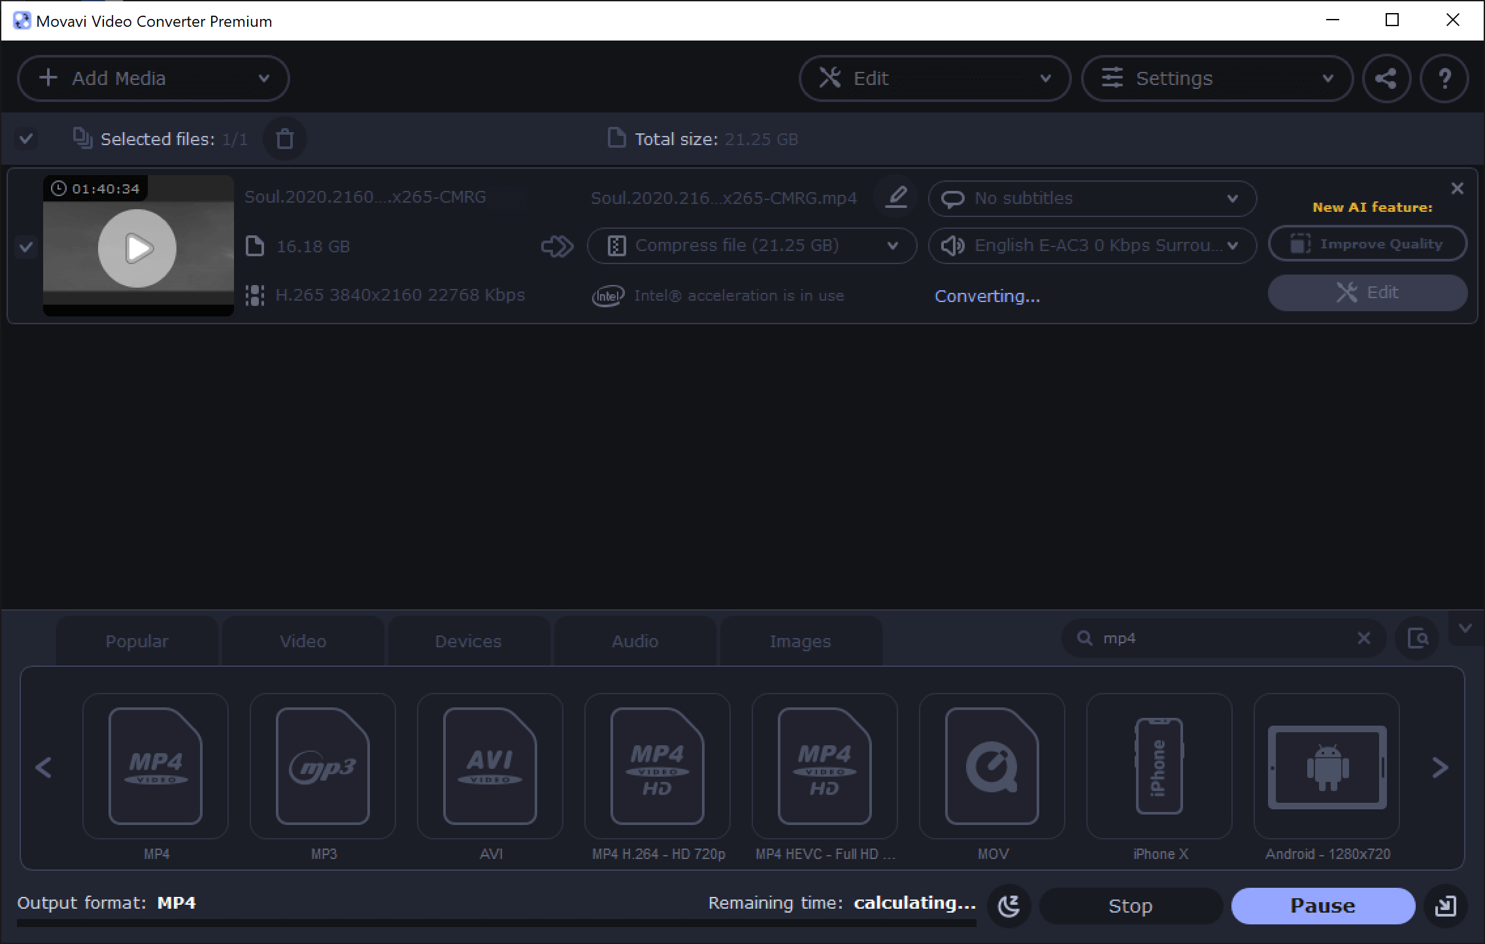Pick the MP4 H.264 HD 720p preset
Screen dimensions: 1485x944
pyautogui.click(x=658, y=766)
